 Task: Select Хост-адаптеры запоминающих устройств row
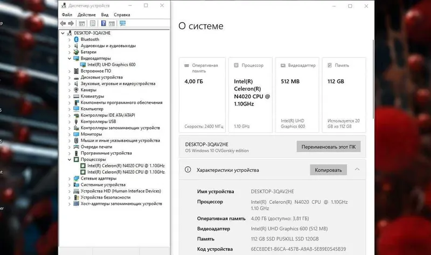(121, 204)
